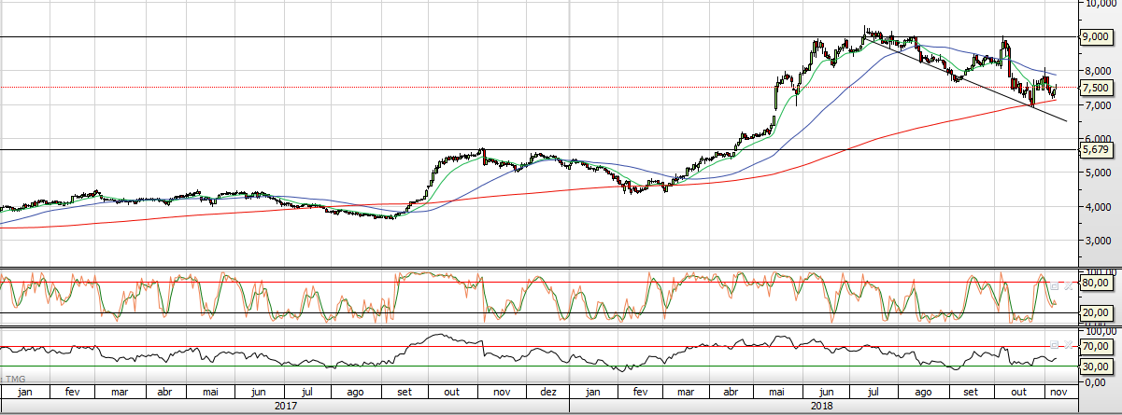Select the 5,679 support level label
Screen dimensions: 1122x415
[1094, 149]
